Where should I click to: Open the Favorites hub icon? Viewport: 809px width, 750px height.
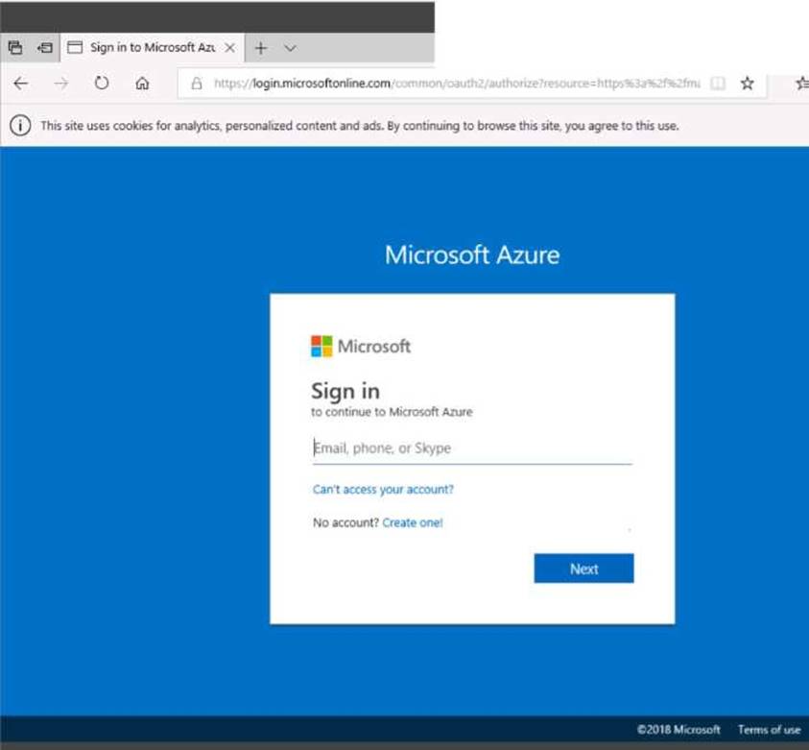point(801,84)
